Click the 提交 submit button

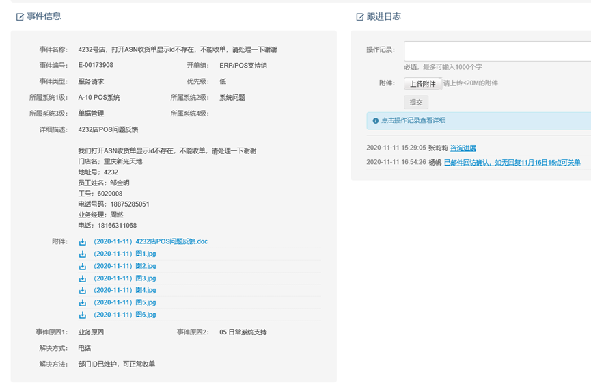tap(416, 103)
